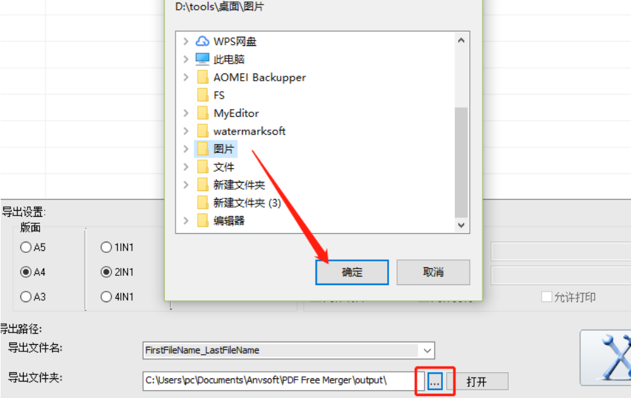This screenshot has width=631, height=398.
Task: Enable the 允许打印 checkbox
Action: pyautogui.click(x=546, y=297)
